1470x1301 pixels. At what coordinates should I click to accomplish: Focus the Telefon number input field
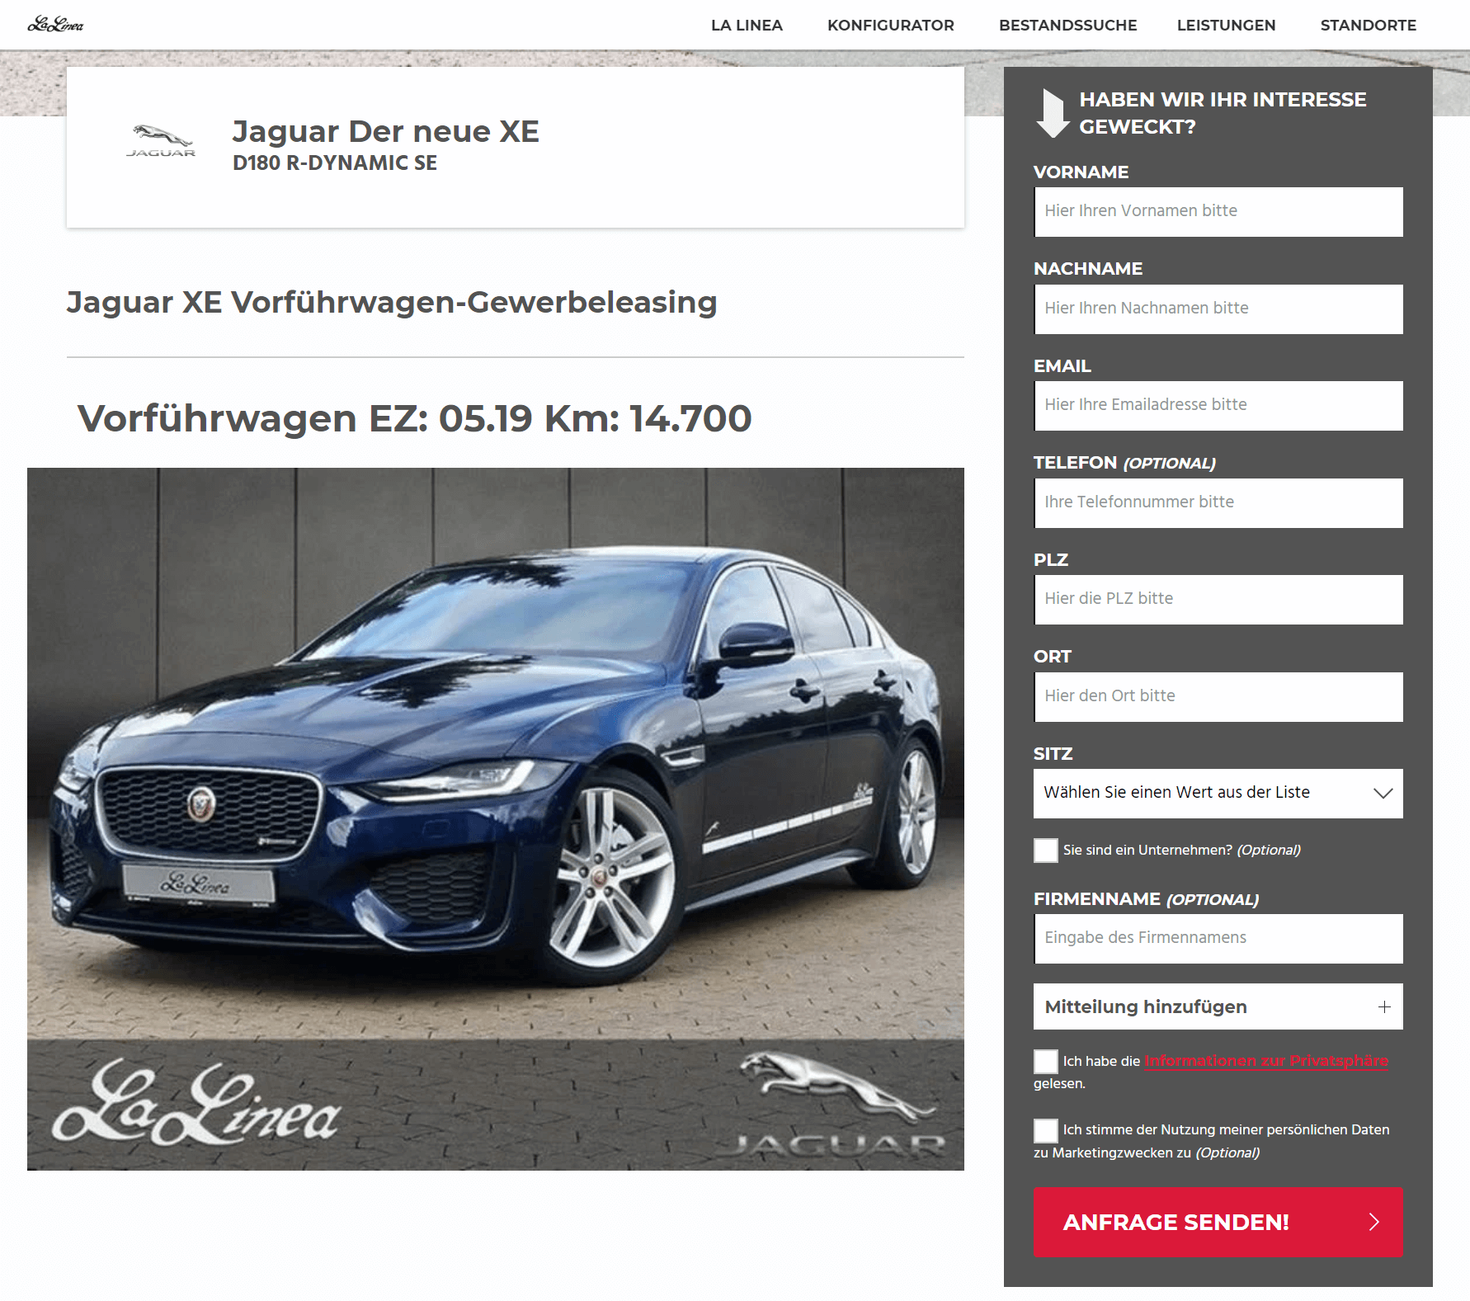click(x=1218, y=502)
